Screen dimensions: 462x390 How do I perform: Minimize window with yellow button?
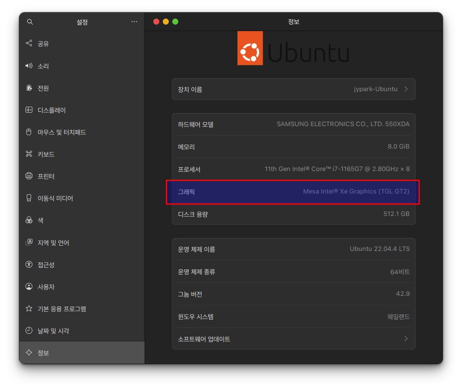(166, 22)
